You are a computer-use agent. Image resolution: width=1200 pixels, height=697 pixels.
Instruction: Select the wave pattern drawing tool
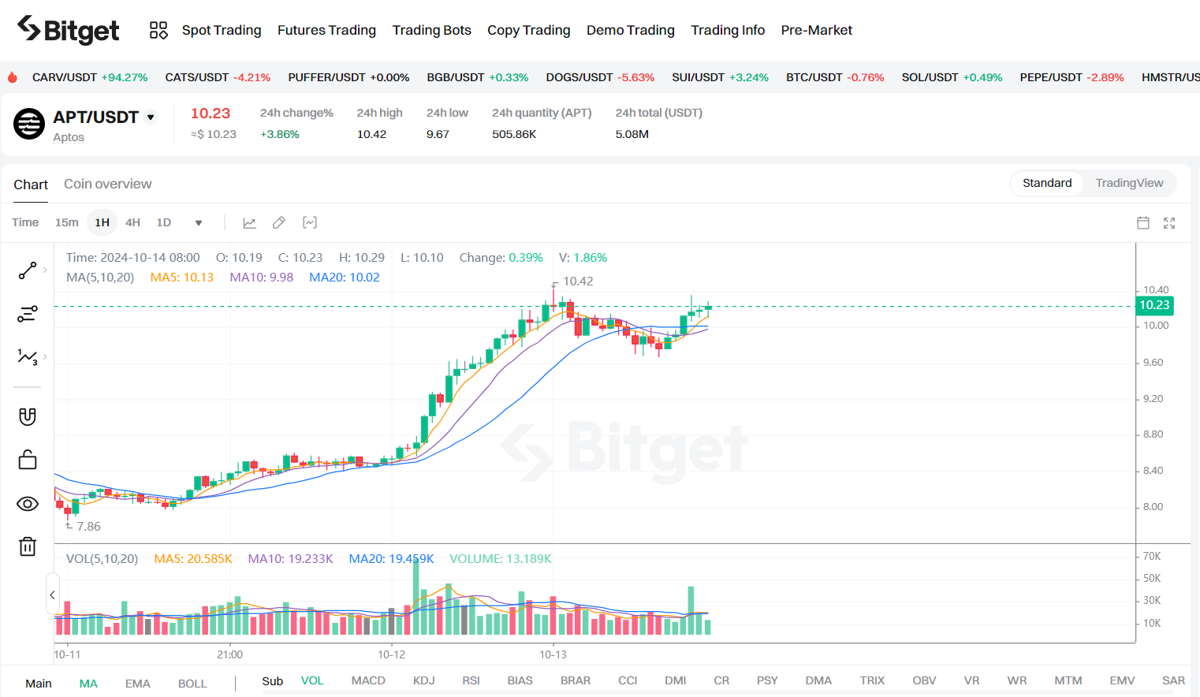(x=28, y=357)
